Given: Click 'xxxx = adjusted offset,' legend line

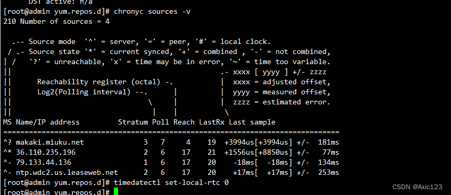Looking at the screenshot, I should (281, 82).
